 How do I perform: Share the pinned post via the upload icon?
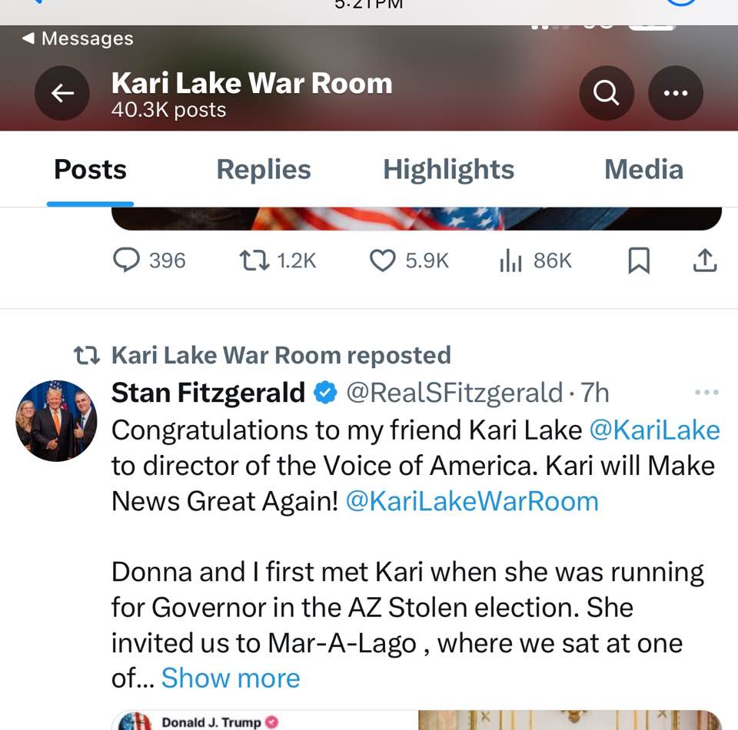pos(705,260)
